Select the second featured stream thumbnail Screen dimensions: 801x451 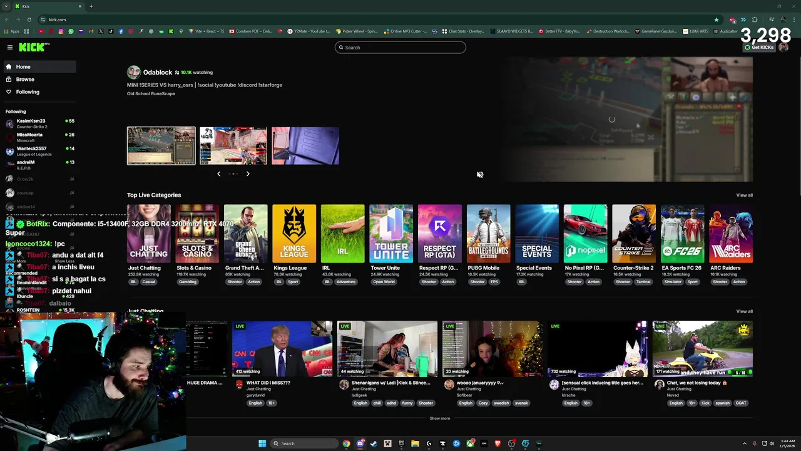click(233, 146)
